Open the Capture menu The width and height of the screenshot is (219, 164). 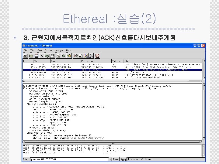[48, 50]
